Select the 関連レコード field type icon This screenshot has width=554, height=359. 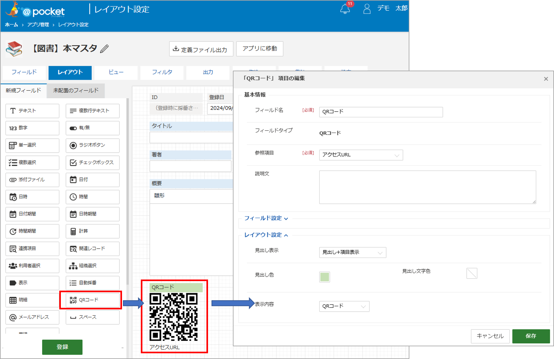(x=92, y=248)
